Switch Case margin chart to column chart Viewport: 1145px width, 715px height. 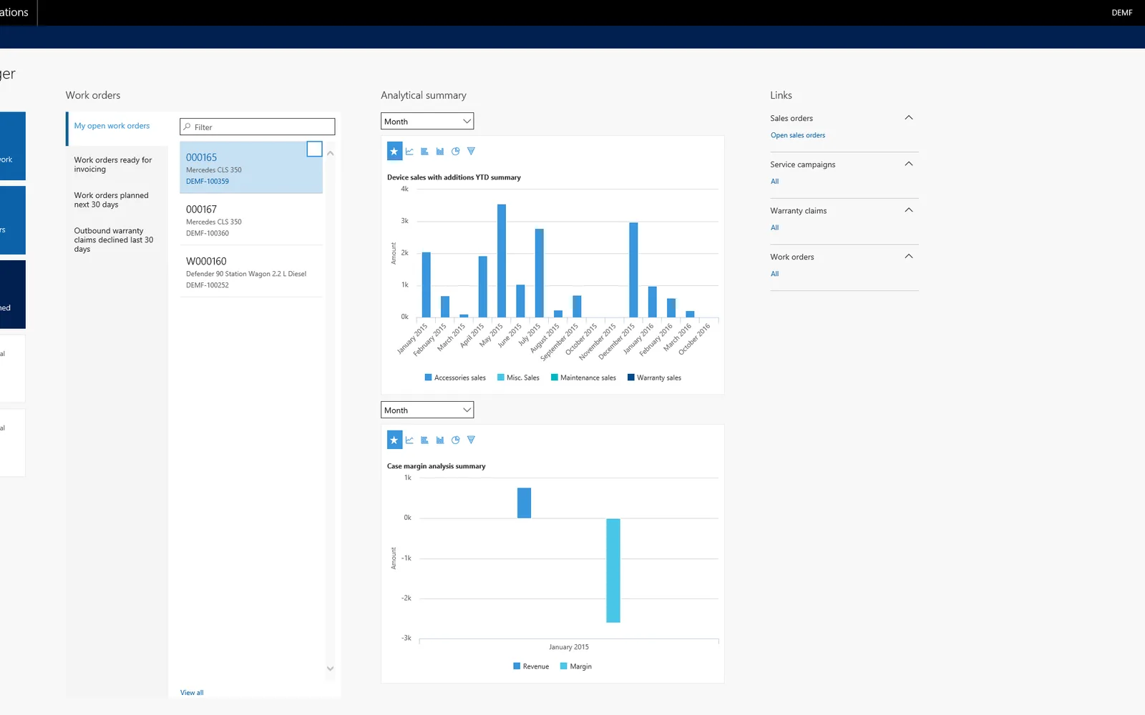[x=440, y=440]
